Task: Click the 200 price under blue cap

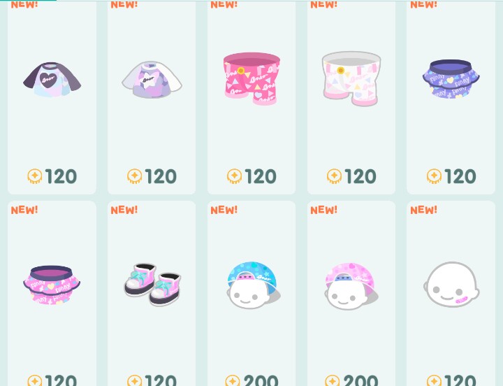Action: click(261, 380)
